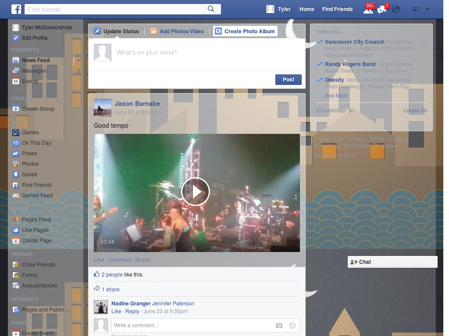Viewport: 449px width, 336px height.
Task: Click the Facebook logo icon
Action: tap(16, 9)
